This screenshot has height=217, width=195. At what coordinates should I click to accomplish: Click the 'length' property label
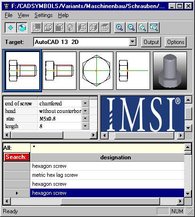pyautogui.click(x=12, y=126)
